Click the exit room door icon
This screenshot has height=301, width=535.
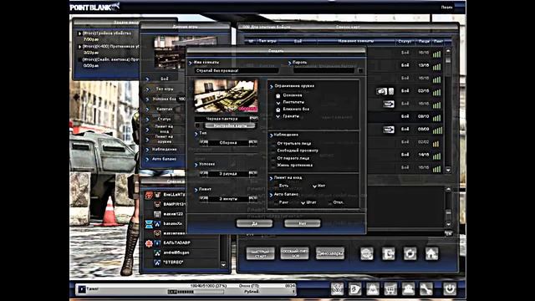pyautogui.click(x=389, y=253)
